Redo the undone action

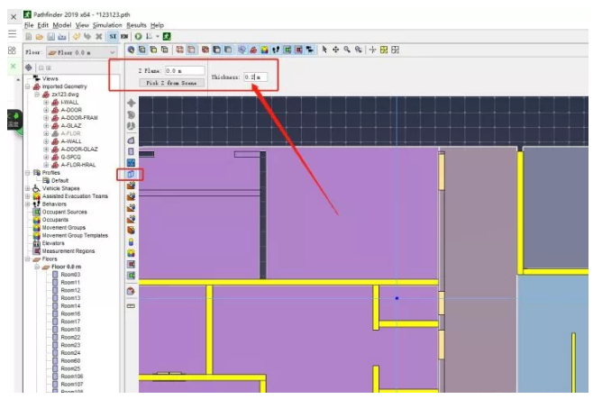click(87, 36)
